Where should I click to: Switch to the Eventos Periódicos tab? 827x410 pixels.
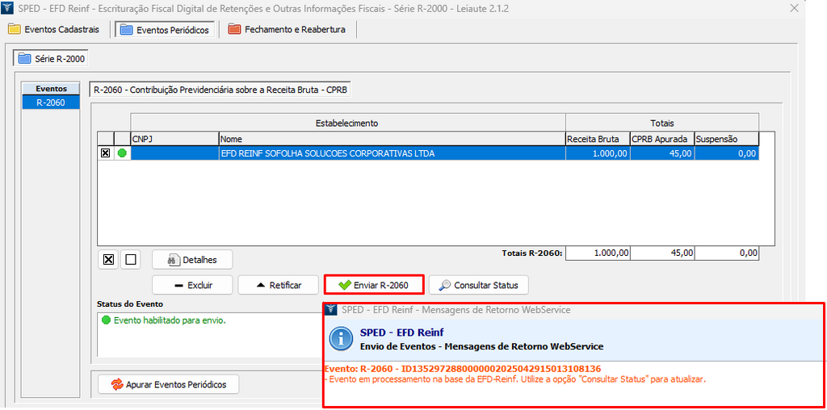point(165,30)
